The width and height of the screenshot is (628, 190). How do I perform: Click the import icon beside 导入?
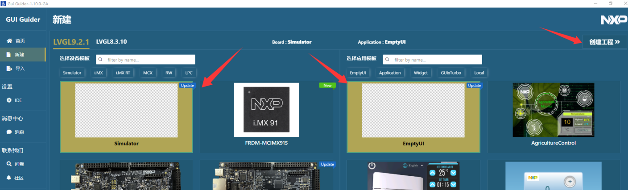point(9,68)
